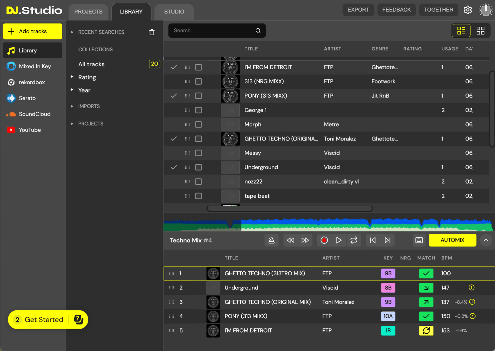Switch to the STUDIO tab

pos(174,12)
